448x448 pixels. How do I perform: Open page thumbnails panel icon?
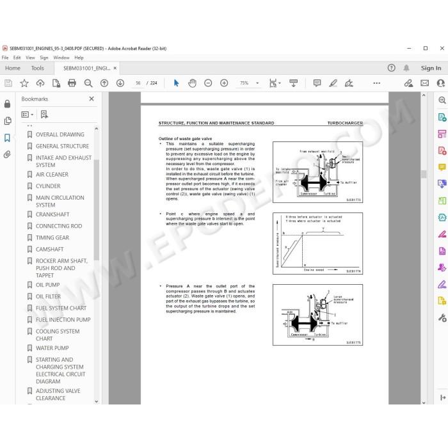(x=8, y=121)
